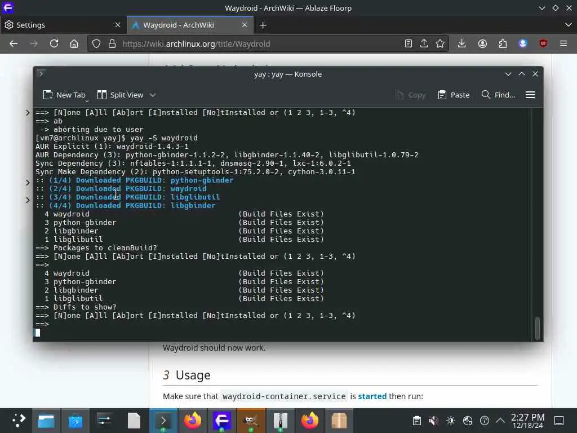
Task: Open a new browser tab
Action: point(263,25)
